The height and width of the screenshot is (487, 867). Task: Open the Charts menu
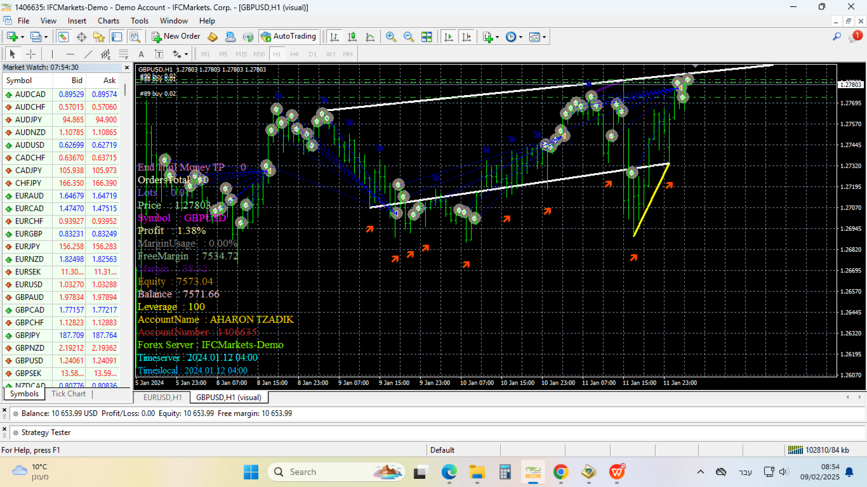click(x=109, y=21)
